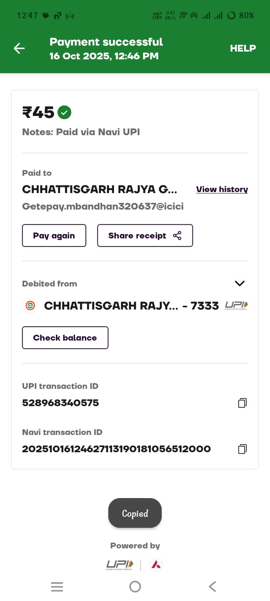Copy the UPI transaction ID
Viewport: 270px width, 601px height.
point(242,403)
